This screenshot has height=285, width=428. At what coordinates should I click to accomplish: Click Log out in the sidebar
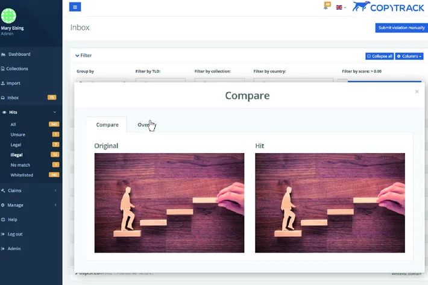point(15,234)
